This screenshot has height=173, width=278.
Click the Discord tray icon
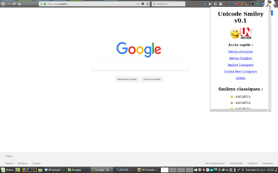pyautogui.click(x=196, y=170)
